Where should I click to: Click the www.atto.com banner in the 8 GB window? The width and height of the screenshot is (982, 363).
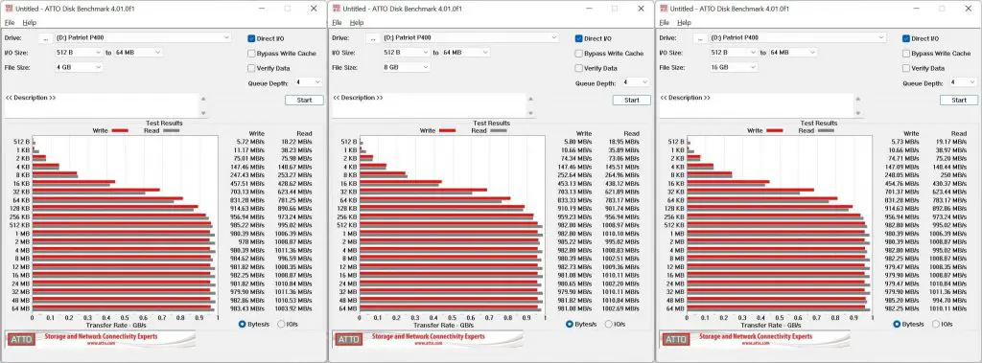point(429,339)
